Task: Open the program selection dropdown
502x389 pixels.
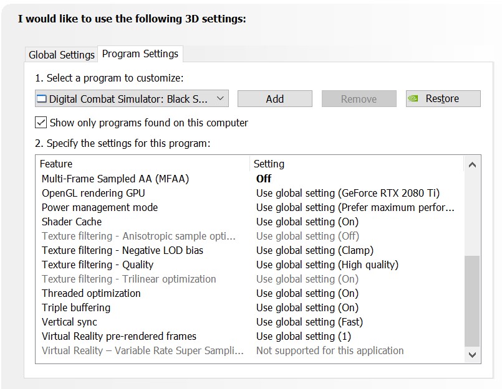Action: pos(132,98)
